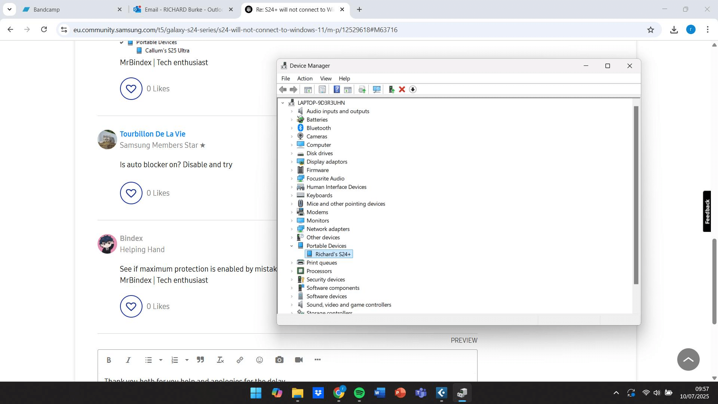This screenshot has width=718, height=404.
Task: Toggle bold in the reply editor
Action: tap(109, 360)
